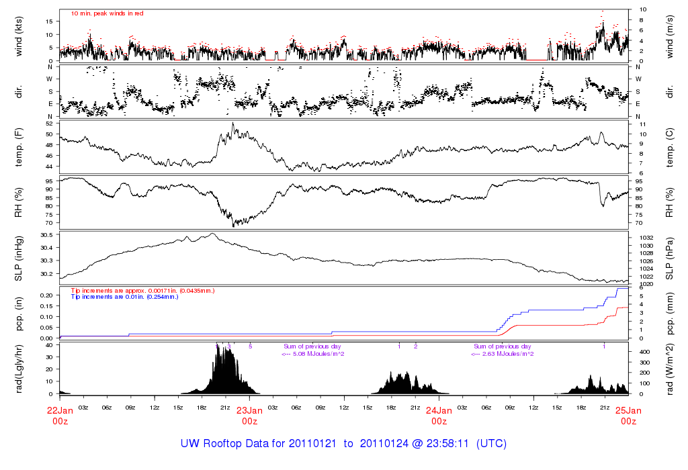Select the "2.63 MJoules/m^2" daily sum text
This screenshot has width=688, height=470.
pos(508,354)
